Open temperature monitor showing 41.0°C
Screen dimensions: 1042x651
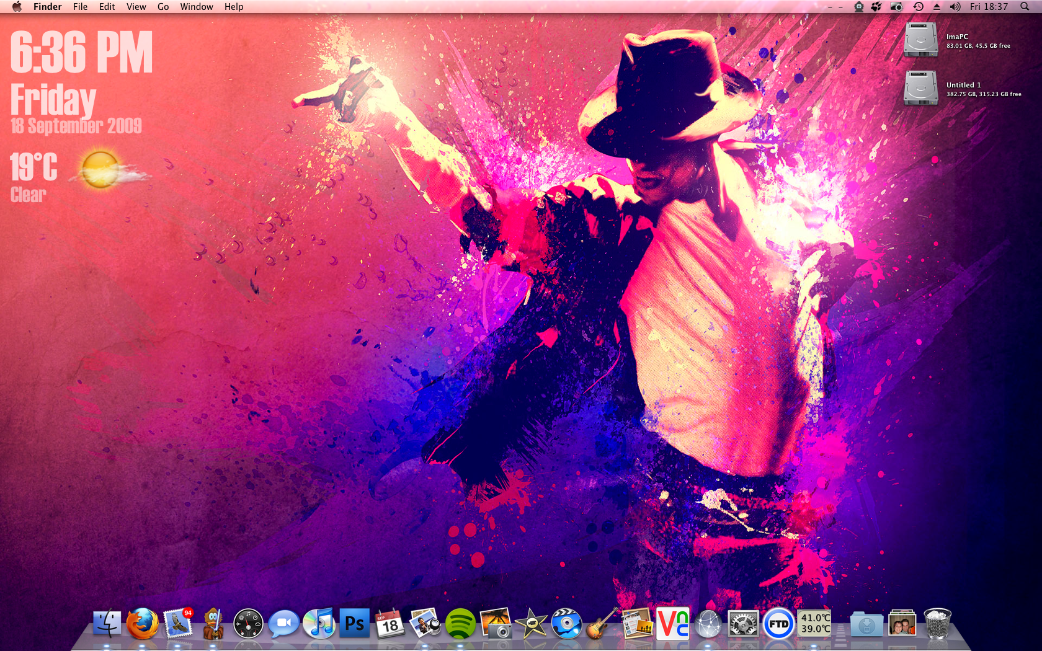[x=814, y=624]
